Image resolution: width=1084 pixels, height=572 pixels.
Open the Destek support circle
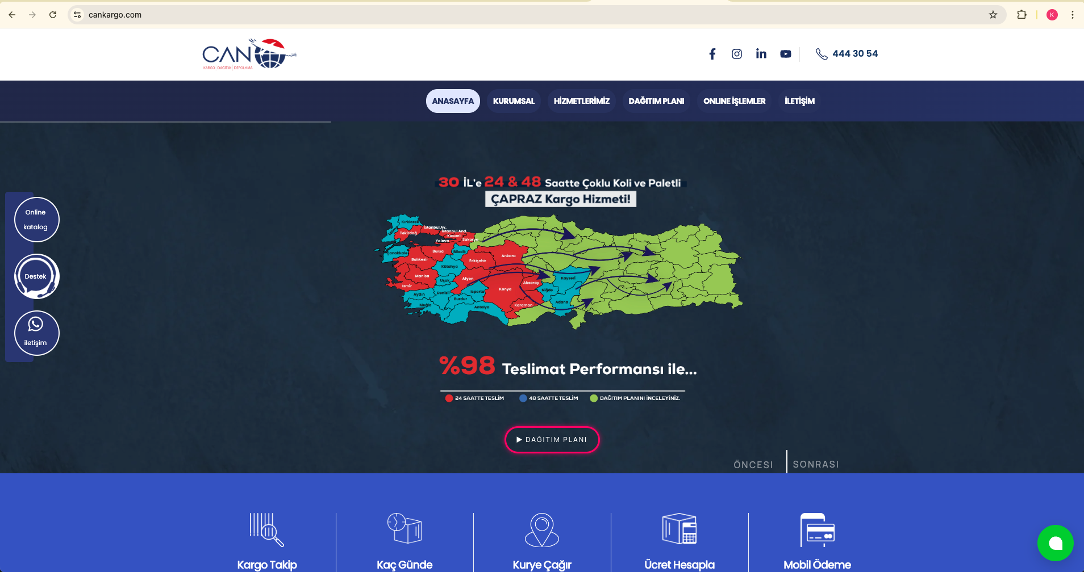point(37,276)
